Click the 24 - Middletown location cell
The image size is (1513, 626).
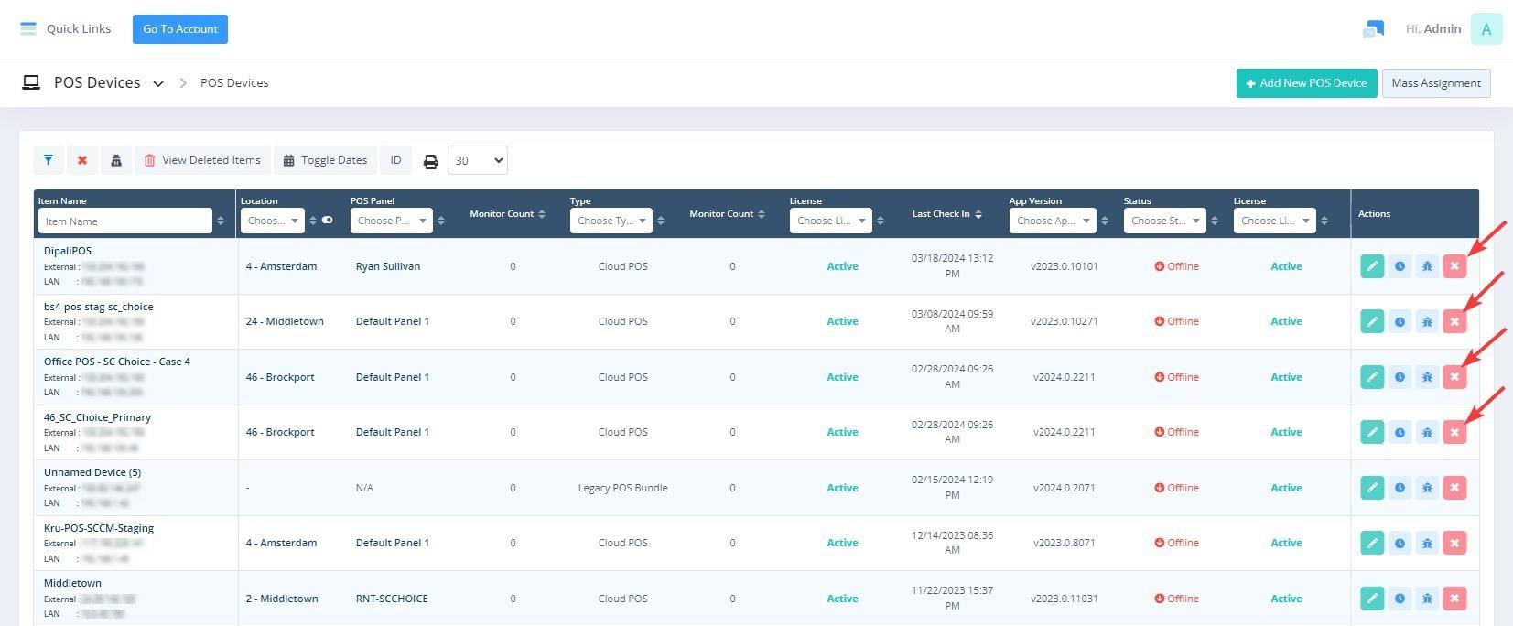tap(285, 321)
